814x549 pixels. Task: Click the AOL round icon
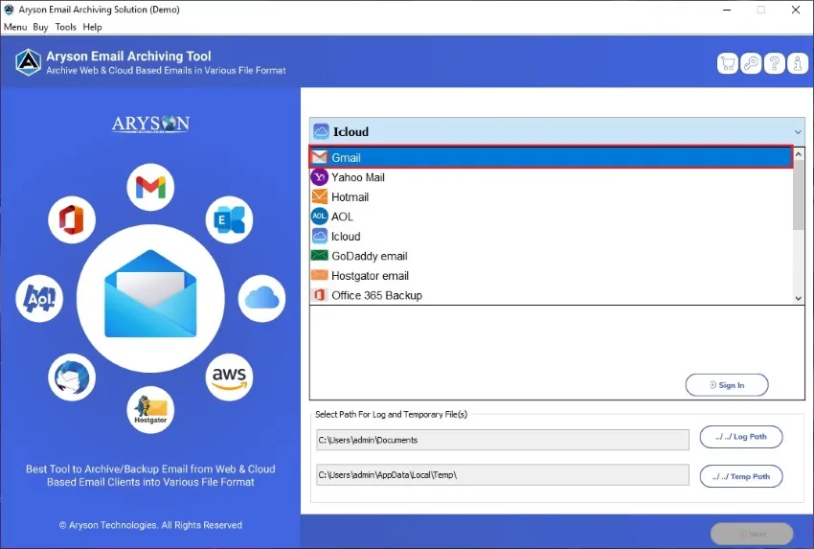(320, 217)
